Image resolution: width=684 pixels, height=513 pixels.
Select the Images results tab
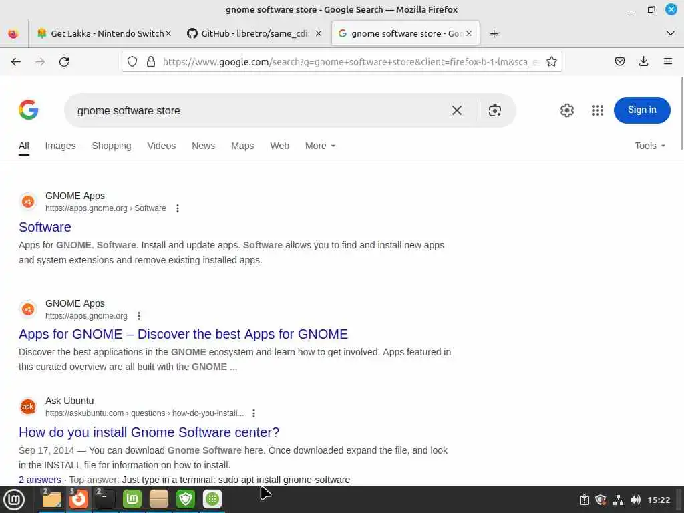60,146
